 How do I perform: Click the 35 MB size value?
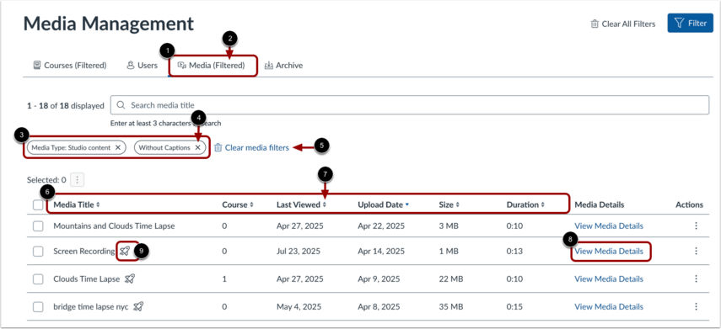coord(451,306)
